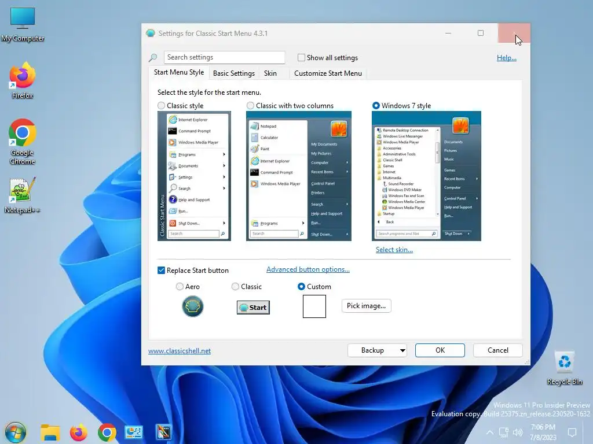The image size is (593, 444).
Task: Open File Explorer from the taskbar
Action: click(50, 432)
